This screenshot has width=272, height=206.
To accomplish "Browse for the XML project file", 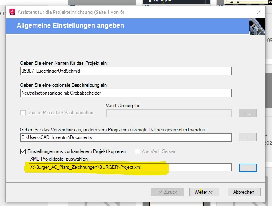I will tap(248, 168).
